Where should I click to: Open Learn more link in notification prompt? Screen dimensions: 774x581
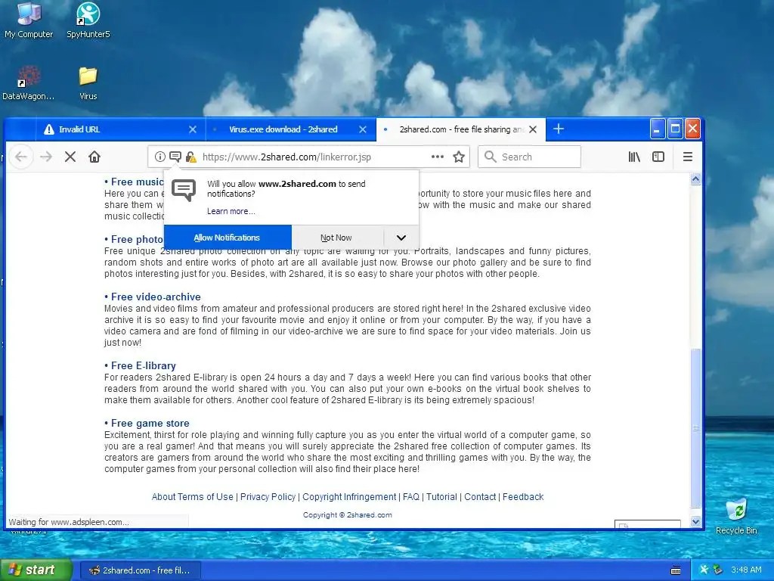click(x=231, y=211)
